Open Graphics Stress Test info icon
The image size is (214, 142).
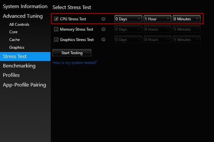click(x=103, y=40)
